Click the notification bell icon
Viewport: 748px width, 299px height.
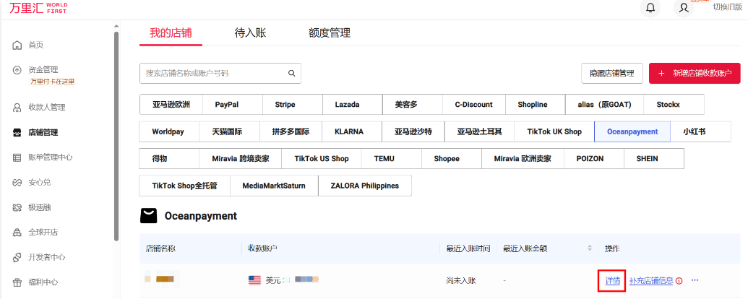point(650,8)
